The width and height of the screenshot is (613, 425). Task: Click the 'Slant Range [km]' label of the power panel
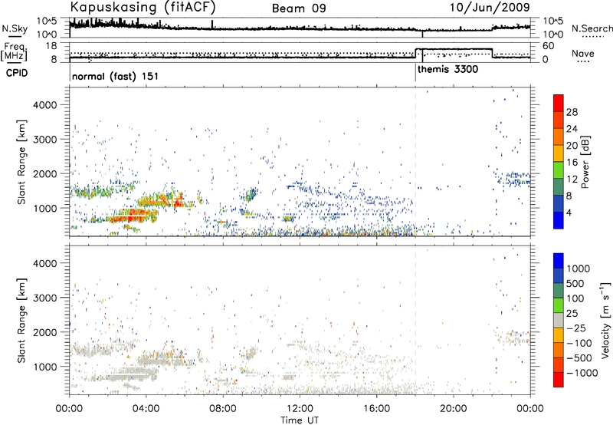tap(21, 162)
